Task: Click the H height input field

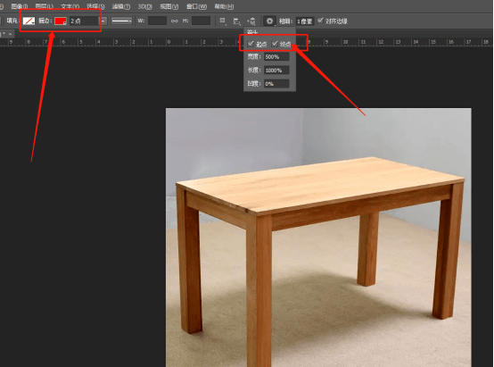Action: click(201, 21)
